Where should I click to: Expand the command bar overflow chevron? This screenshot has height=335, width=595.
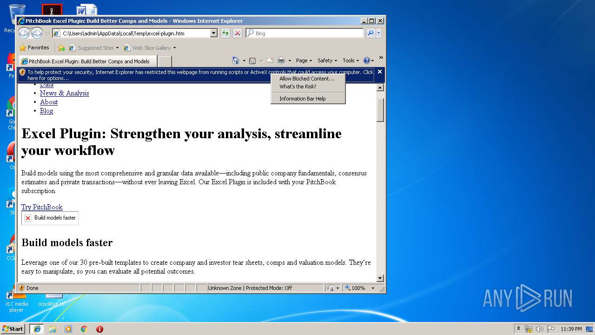(381, 58)
